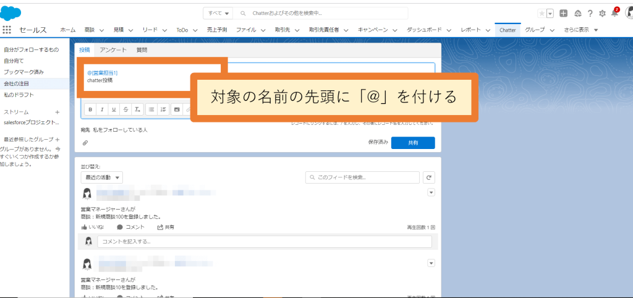
Task: Open global actions plus icon
Action: 564,14
